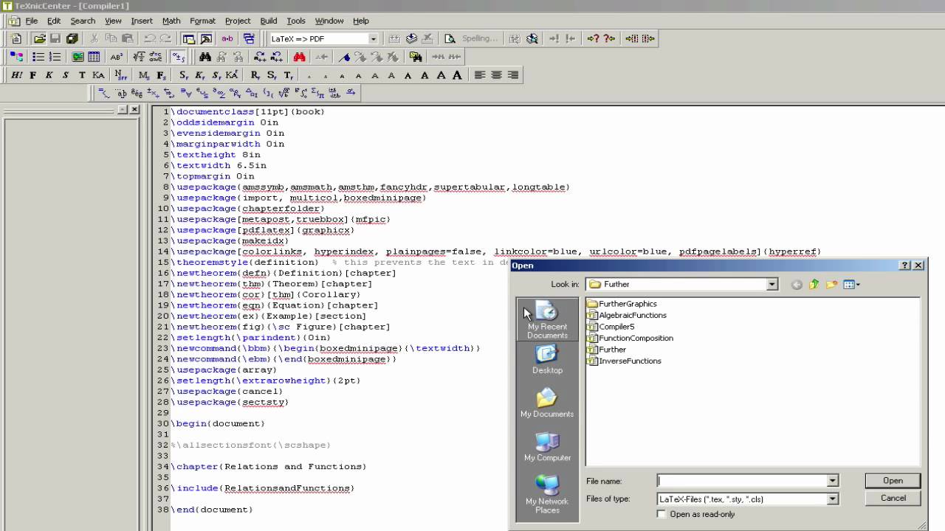Open the Insert menu
This screenshot has height=531, width=945.
(142, 21)
